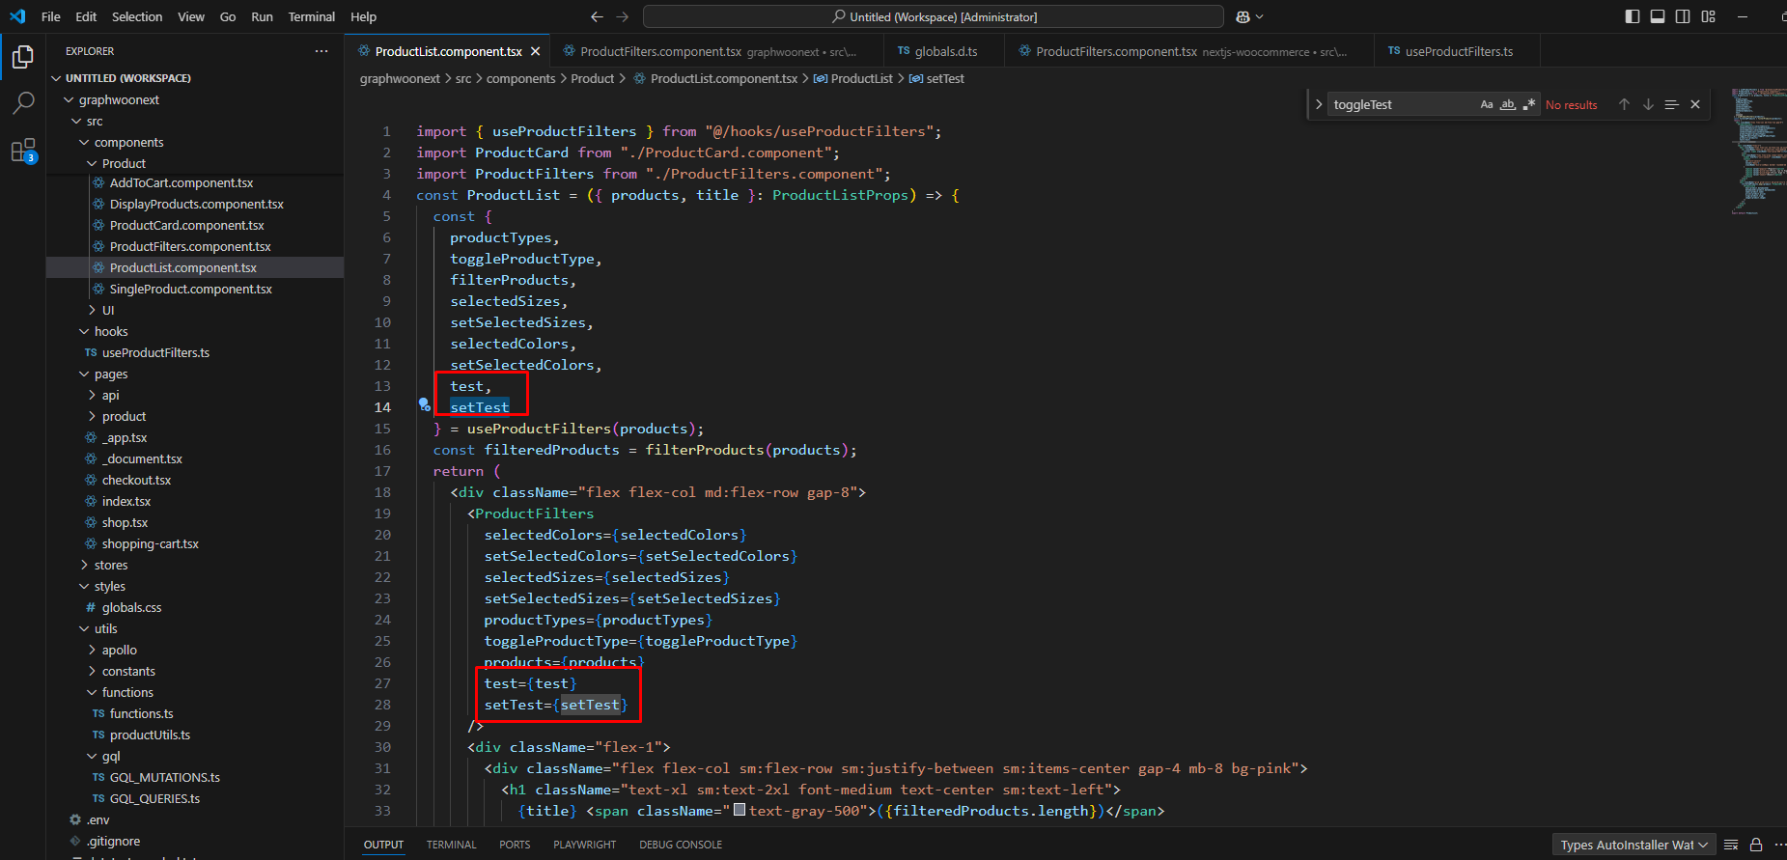Go to previous find match arrow
Screen dimensions: 1787x860
pos(1624,104)
